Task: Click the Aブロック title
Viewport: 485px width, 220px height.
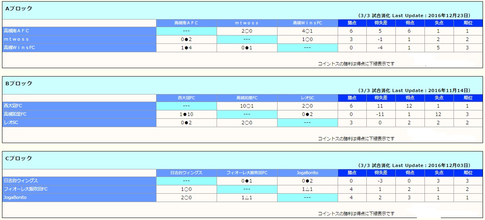Action: pyautogui.click(x=19, y=8)
